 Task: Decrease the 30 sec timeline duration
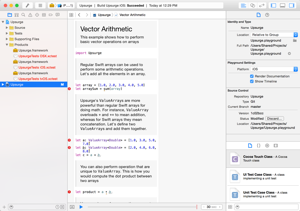click(x=204, y=207)
